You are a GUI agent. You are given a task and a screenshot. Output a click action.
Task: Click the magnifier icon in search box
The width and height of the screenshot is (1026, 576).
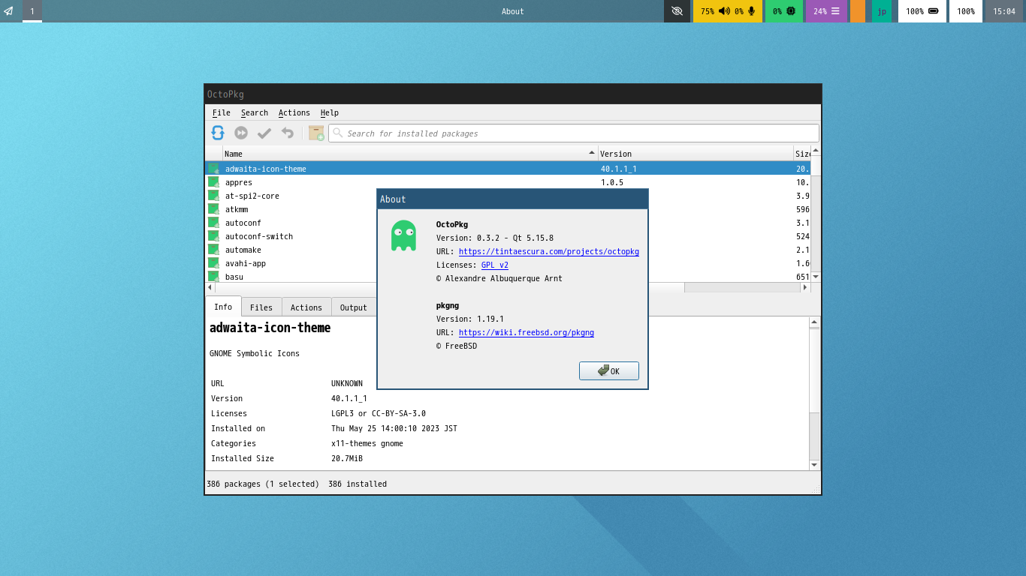(x=338, y=133)
